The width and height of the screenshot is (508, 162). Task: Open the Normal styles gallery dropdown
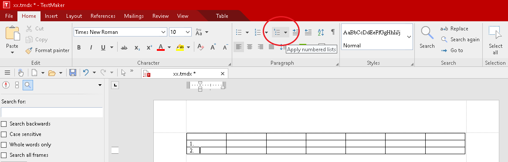click(x=409, y=37)
